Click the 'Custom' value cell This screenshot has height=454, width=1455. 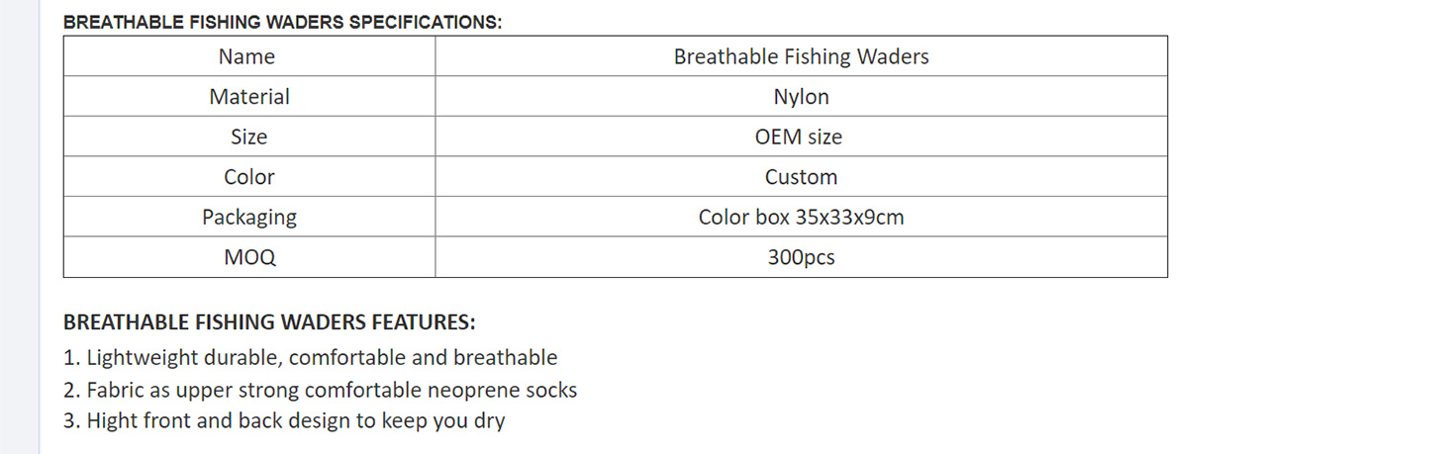pos(801,177)
